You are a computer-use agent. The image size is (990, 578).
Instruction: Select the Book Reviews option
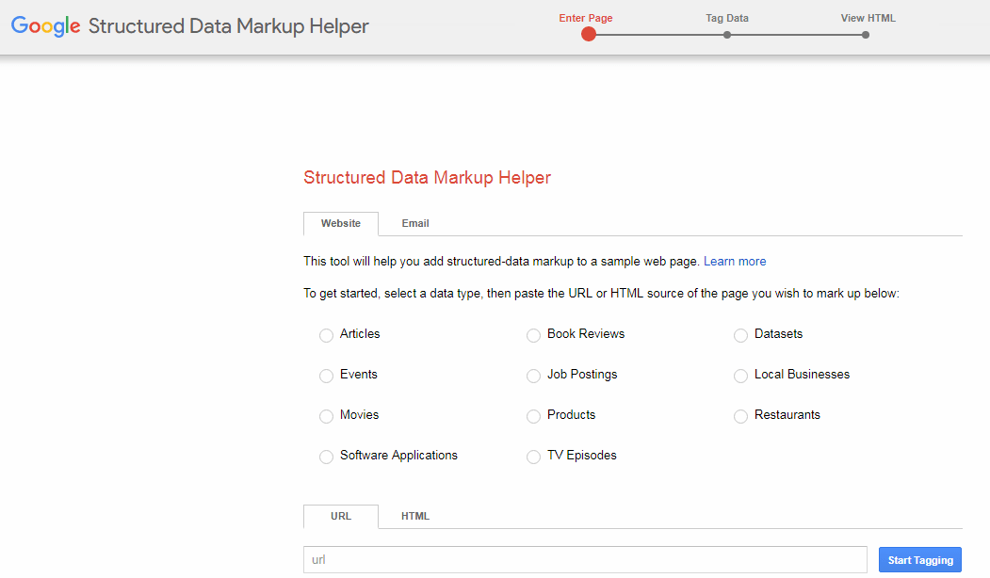[534, 335]
